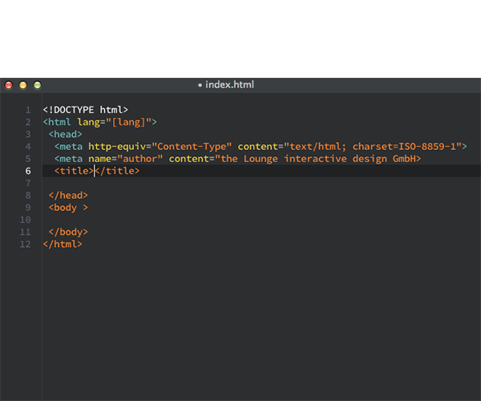Click the closing title tag
The height and width of the screenshot is (401, 481).
pos(117,171)
